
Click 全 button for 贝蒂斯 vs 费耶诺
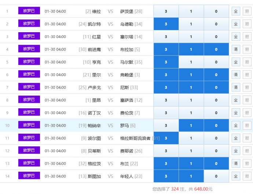236,151
